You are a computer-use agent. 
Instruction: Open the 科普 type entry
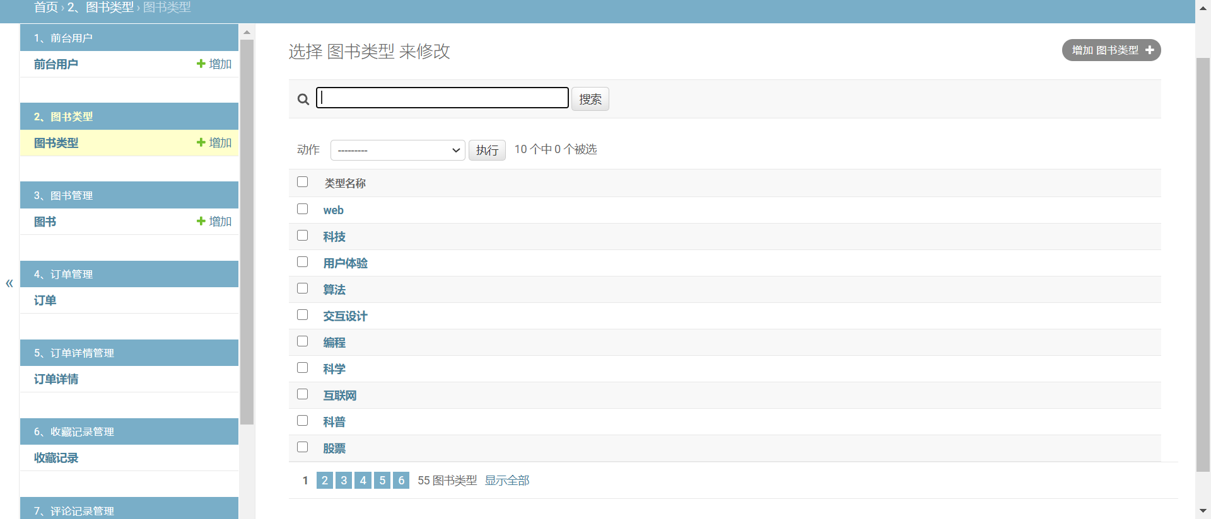[x=334, y=422]
